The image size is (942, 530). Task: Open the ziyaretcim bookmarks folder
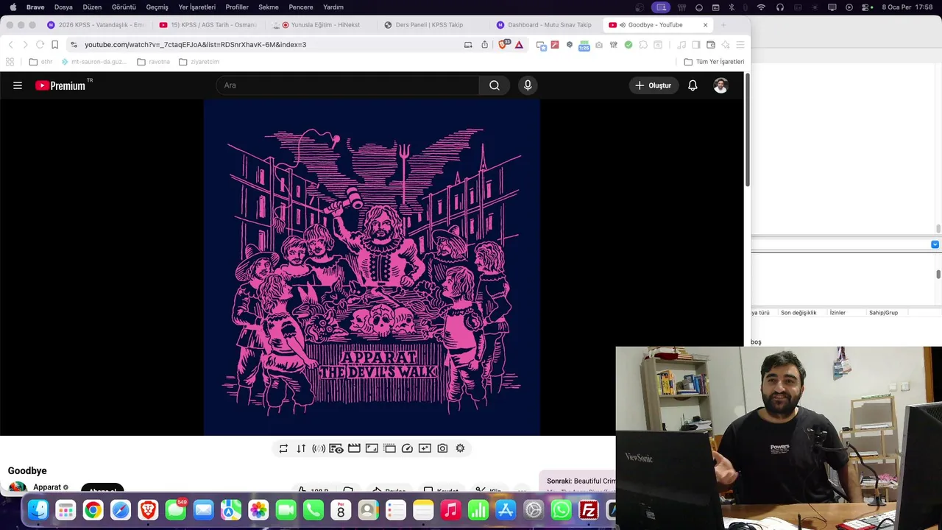tap(199, 62)
